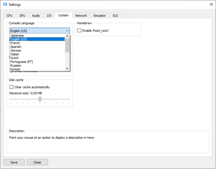Switch to the GPU tab
Screen dimensions: 216x169
click(22, 16)
